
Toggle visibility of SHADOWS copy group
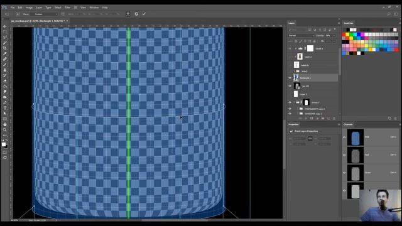pos(290,114)
